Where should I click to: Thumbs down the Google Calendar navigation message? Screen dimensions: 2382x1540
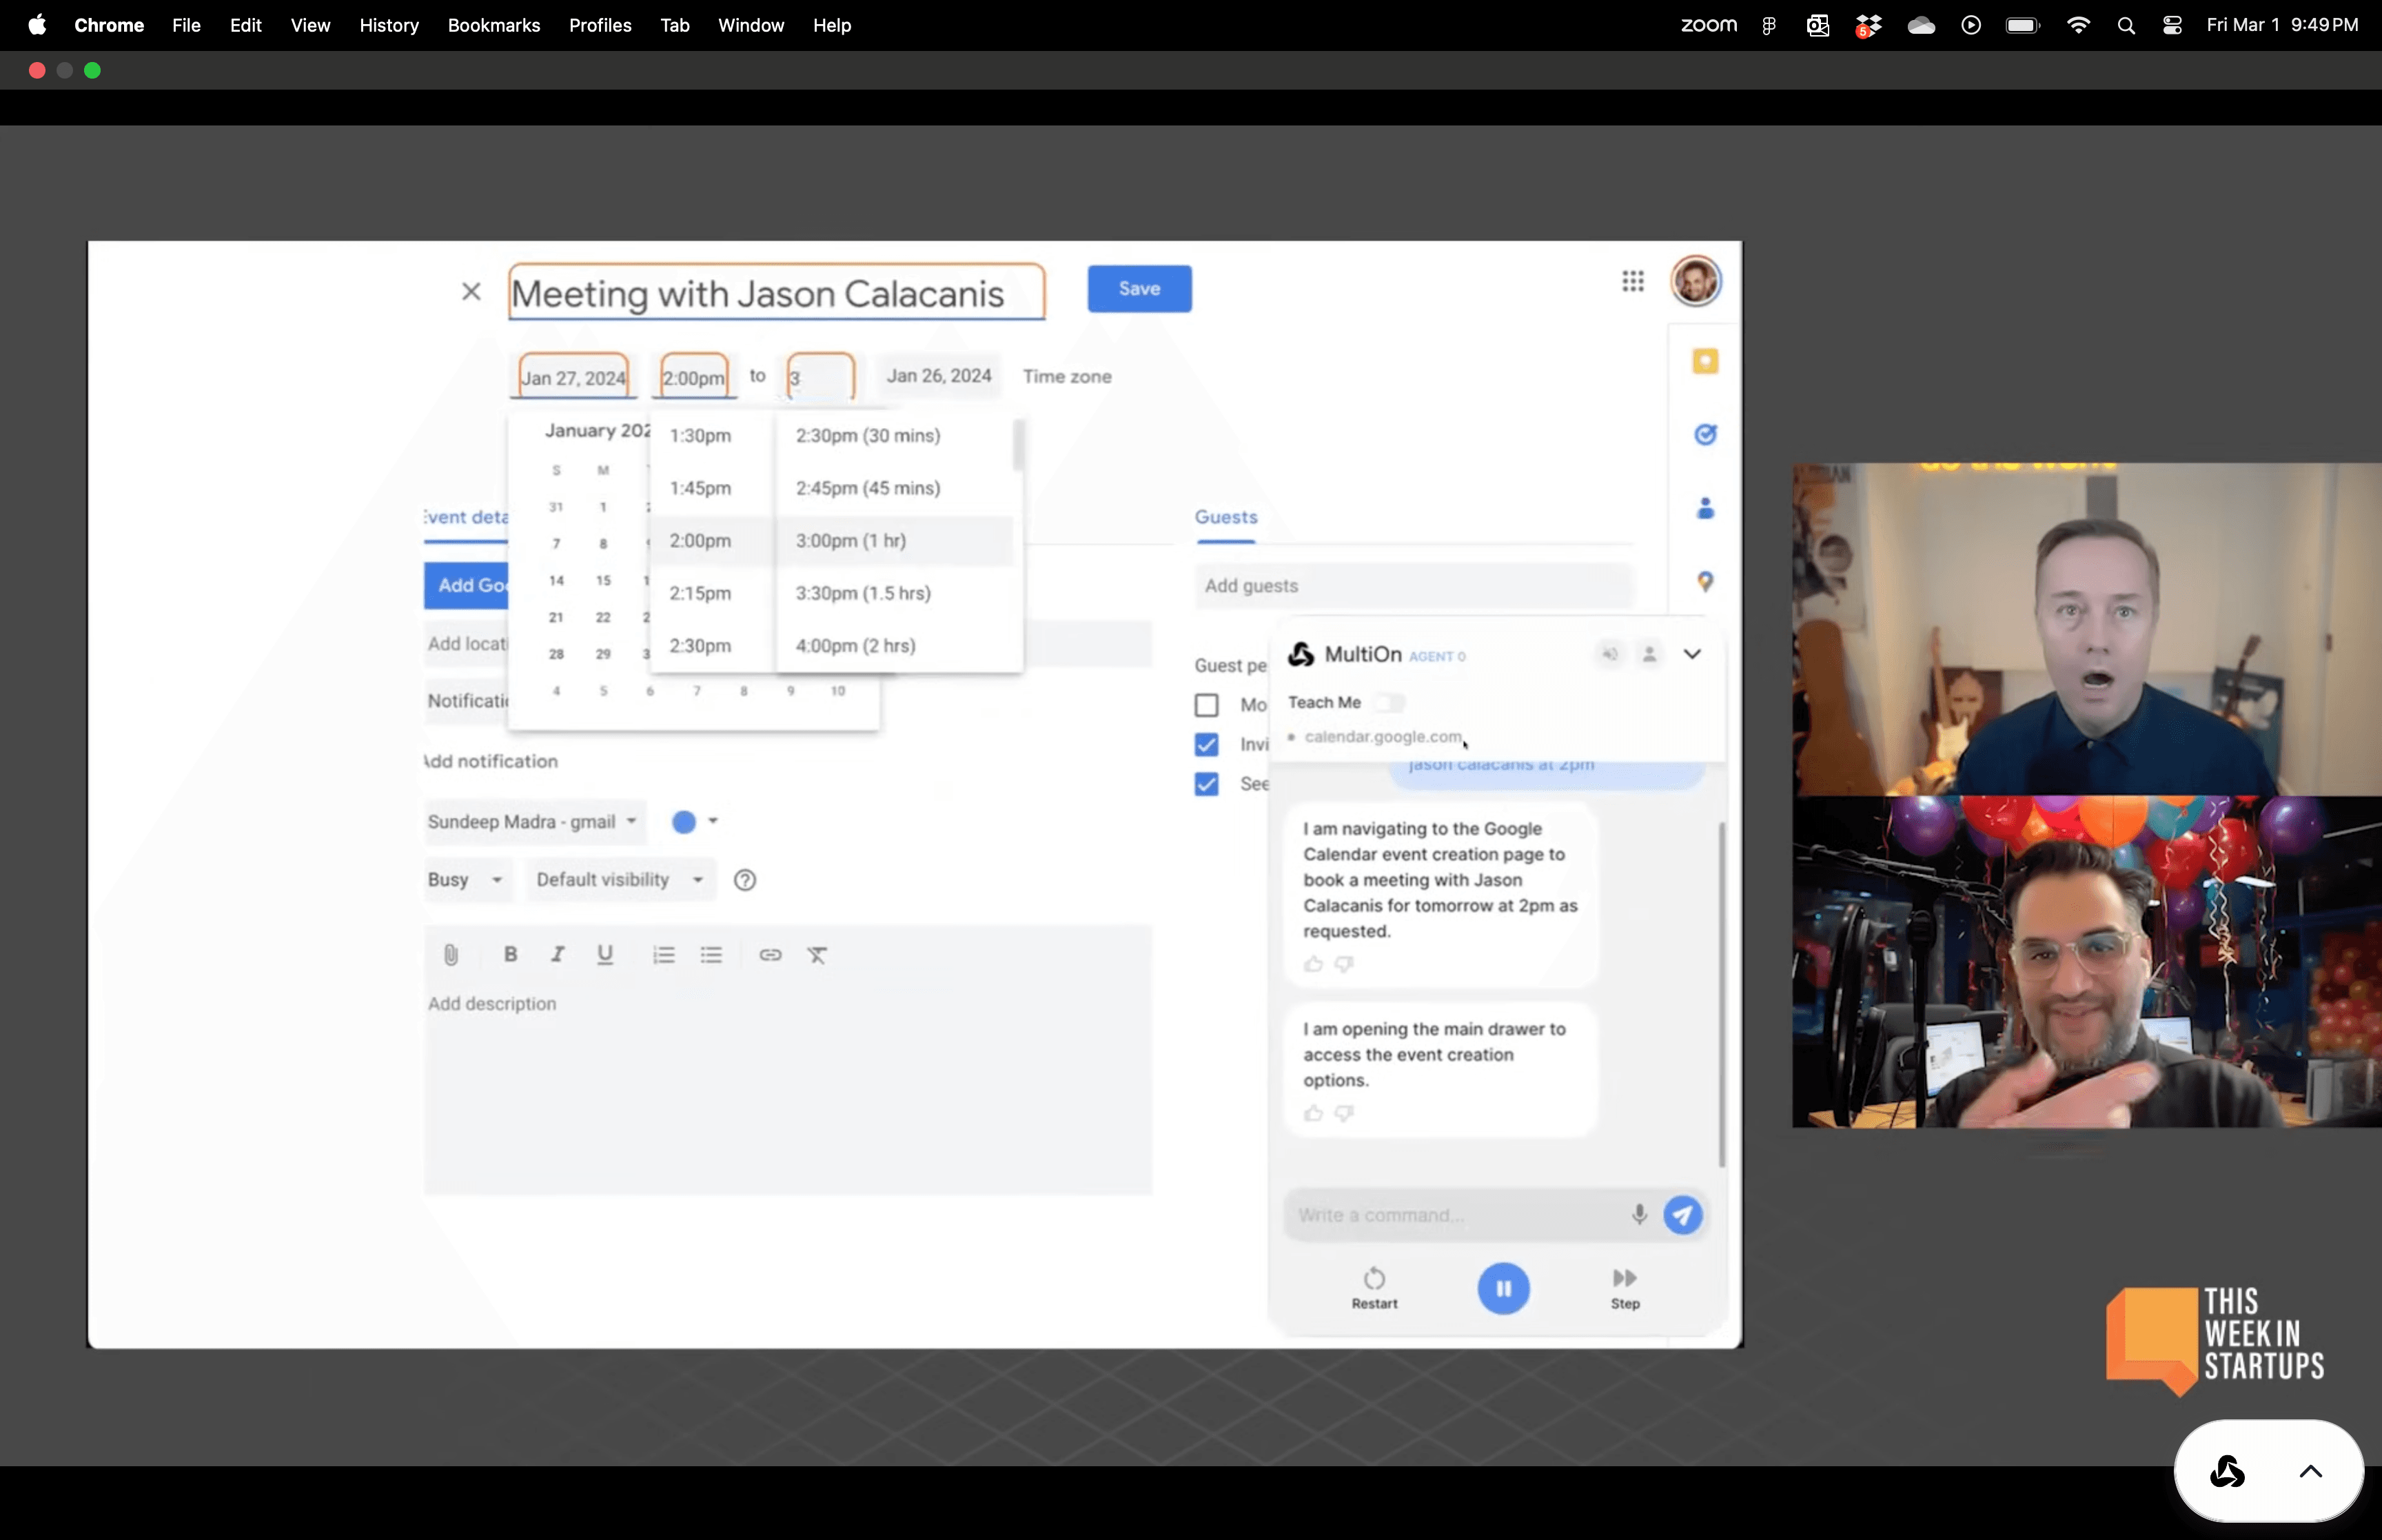click(1345, 964)
